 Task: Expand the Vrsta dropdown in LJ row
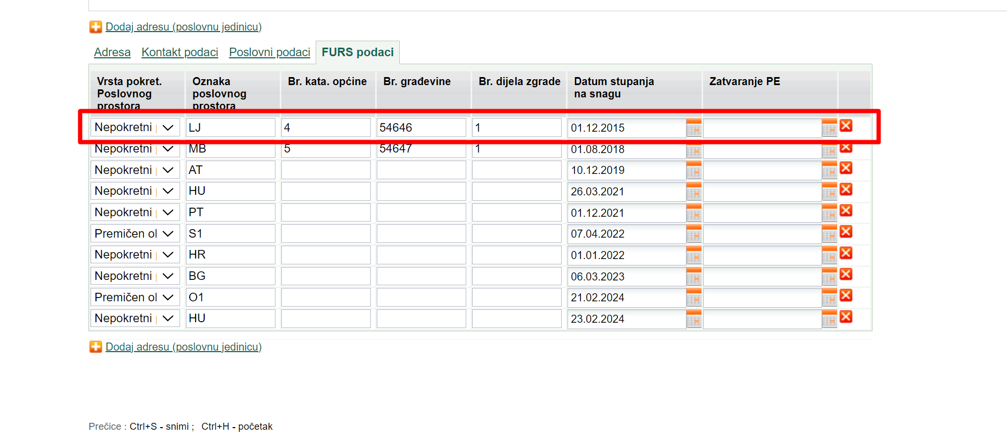[135, 127]
